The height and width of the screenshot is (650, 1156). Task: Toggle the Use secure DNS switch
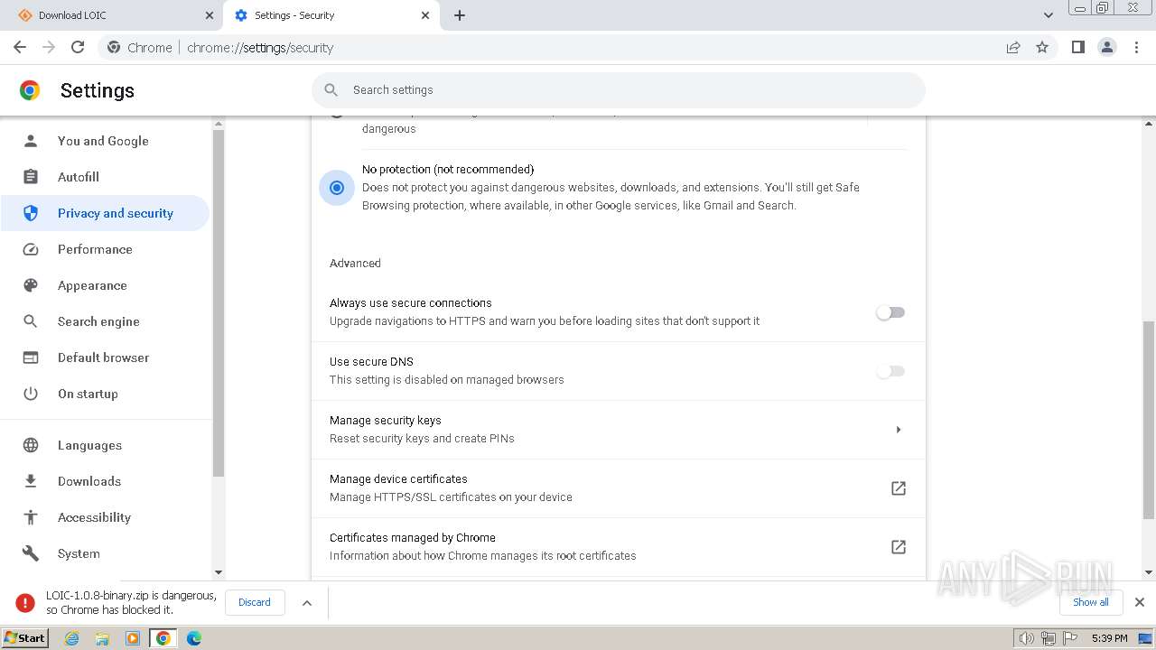click(890, 371)
